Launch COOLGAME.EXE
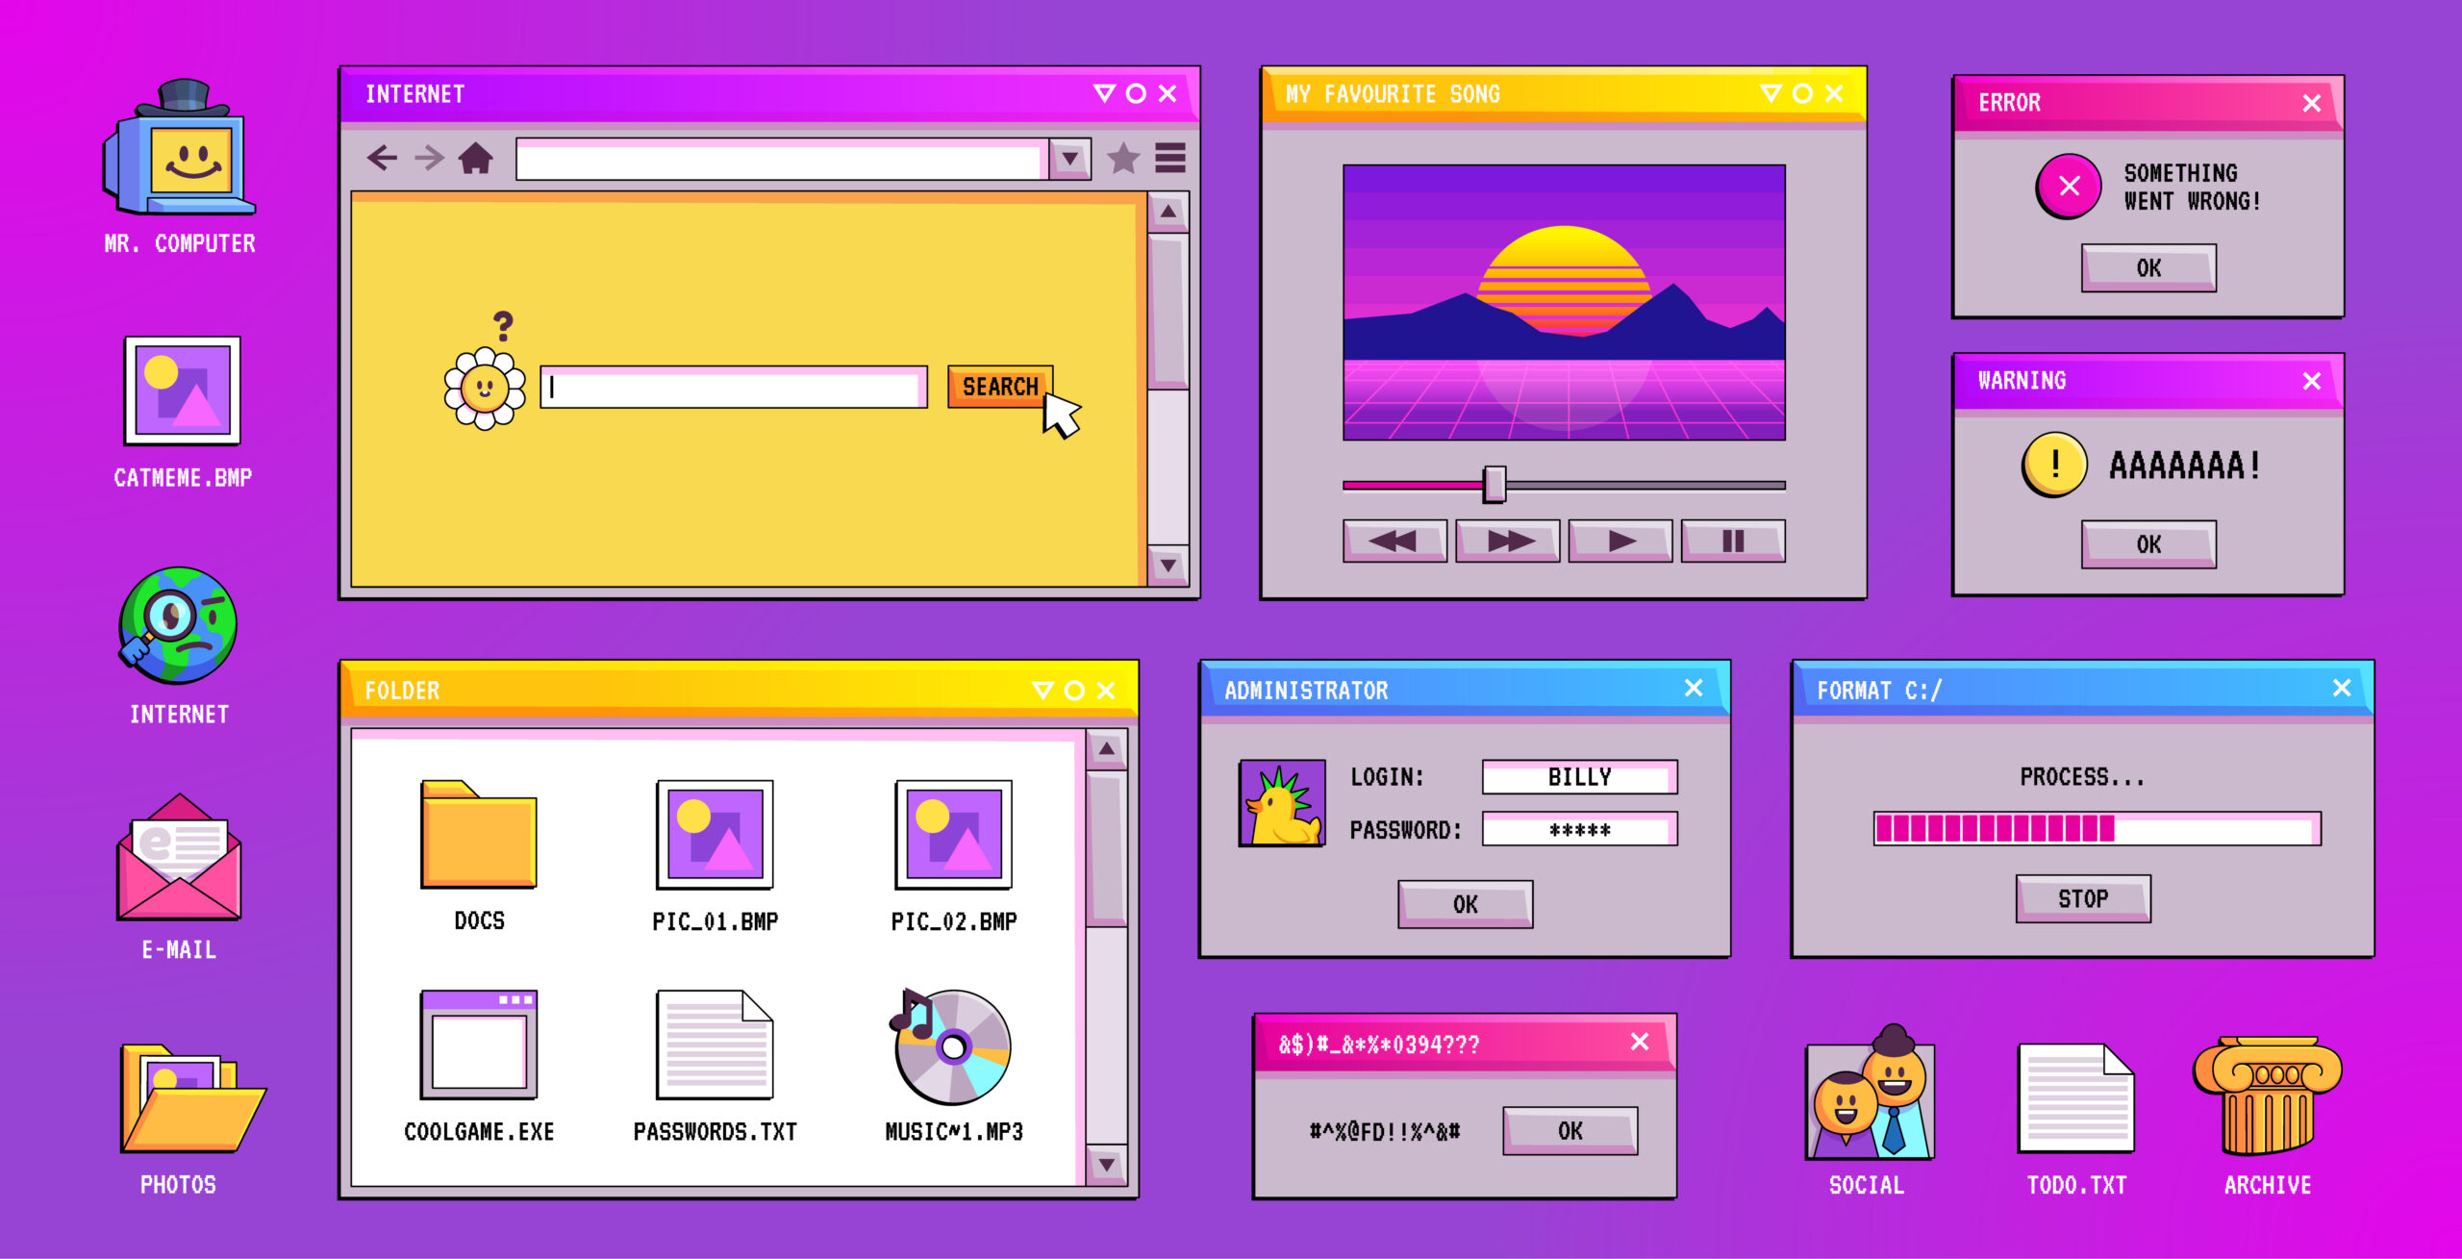The image size is (2462, 1259). (x=479, y=1045)
